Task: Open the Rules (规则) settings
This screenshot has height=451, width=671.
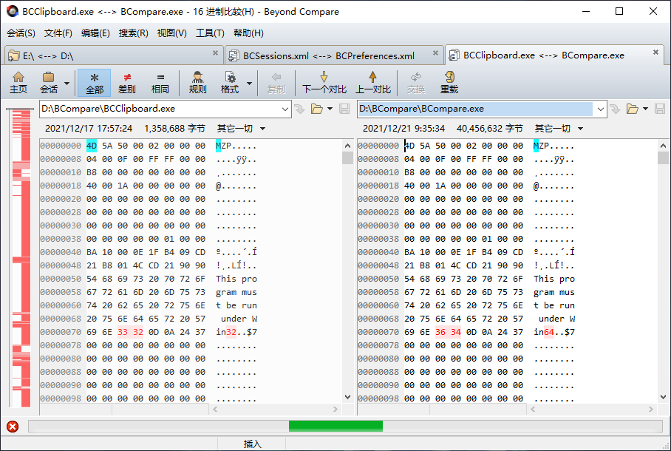Action: tap(197, 83)
